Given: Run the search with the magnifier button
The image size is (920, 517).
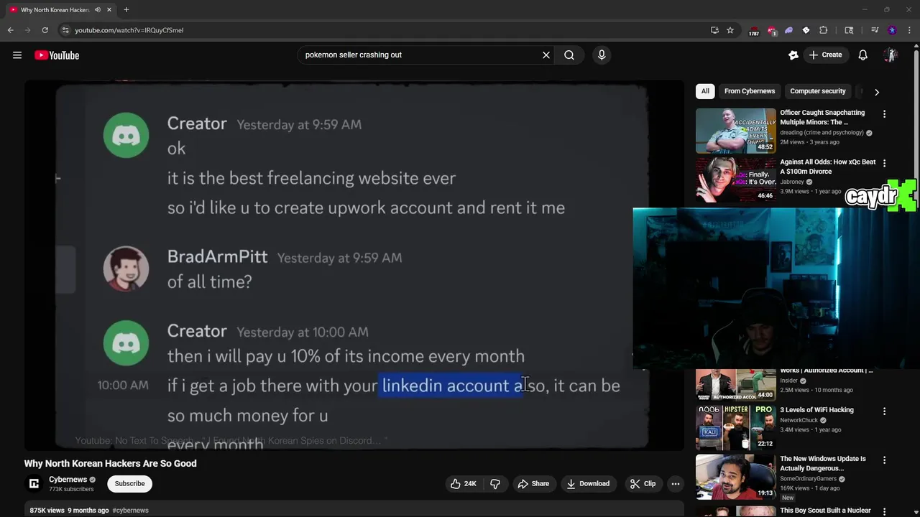Looking at the screenshot, I should tap(569, 55).
